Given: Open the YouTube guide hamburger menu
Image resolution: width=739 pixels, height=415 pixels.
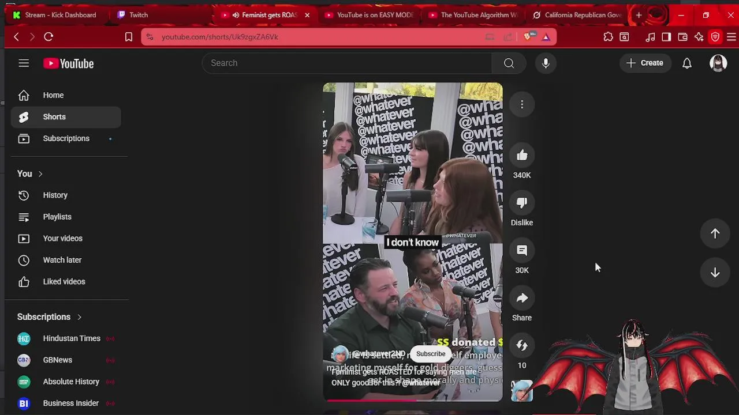Looking at the screenshot, I should [24, 63].
